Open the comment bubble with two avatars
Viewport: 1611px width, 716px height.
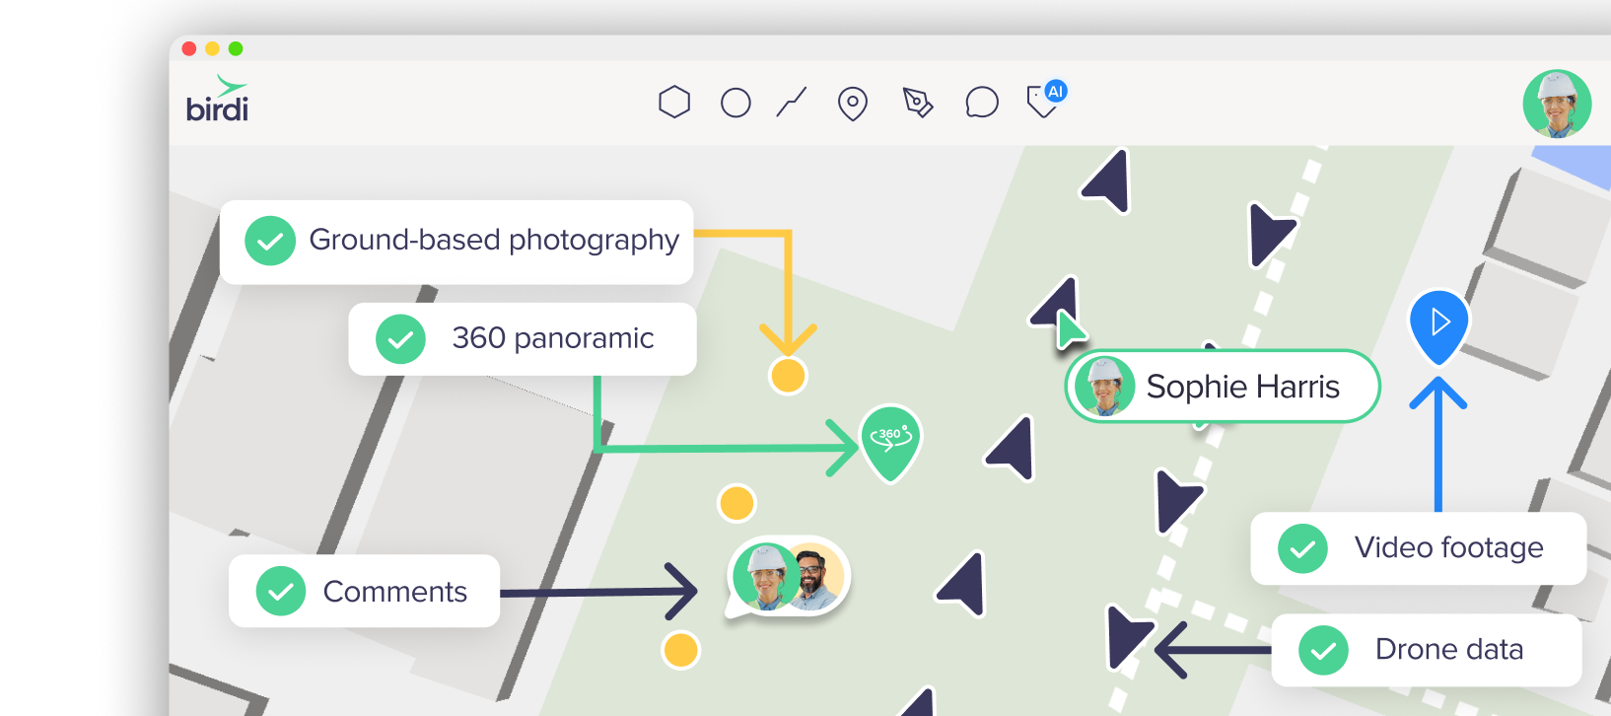click(788, 578)
